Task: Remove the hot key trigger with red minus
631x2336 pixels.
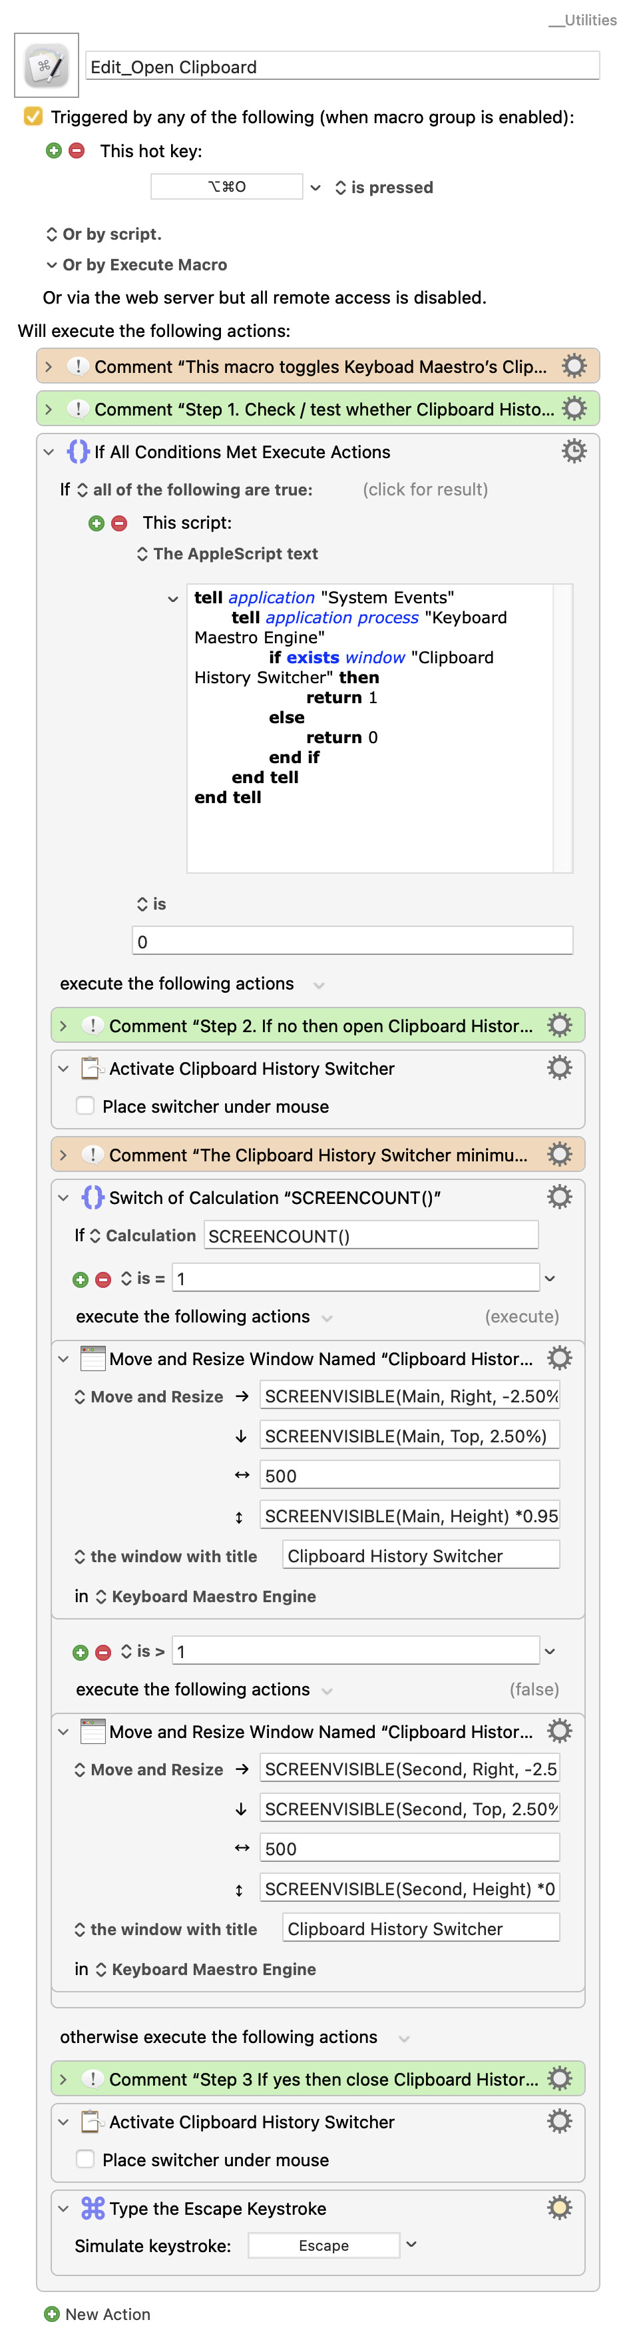Action: pos(77,150)
